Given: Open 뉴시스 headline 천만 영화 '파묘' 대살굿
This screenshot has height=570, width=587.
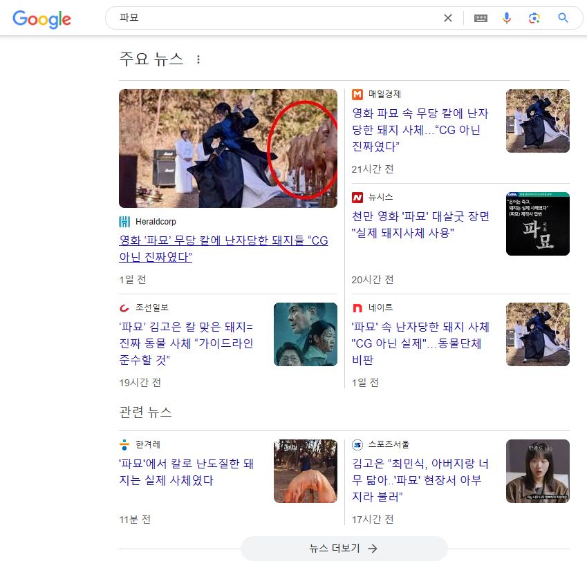Looking at the screenshot, I should 420,225.
